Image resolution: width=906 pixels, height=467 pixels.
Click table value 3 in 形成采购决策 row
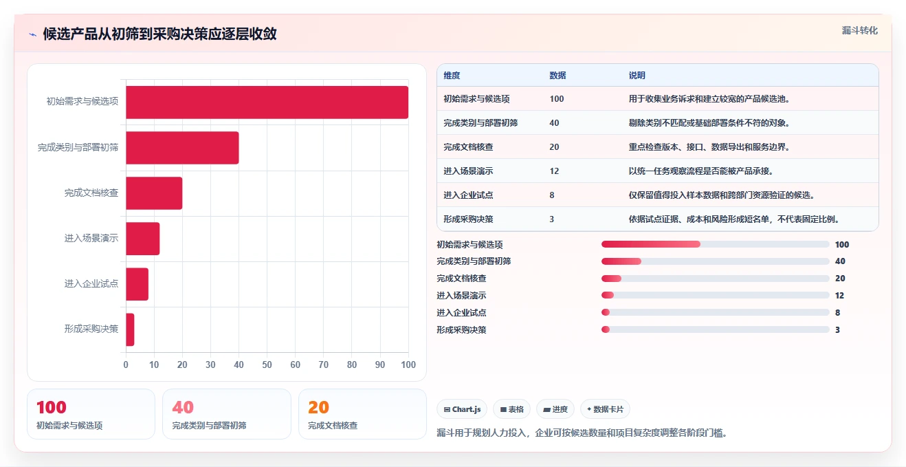coord(552,219)
